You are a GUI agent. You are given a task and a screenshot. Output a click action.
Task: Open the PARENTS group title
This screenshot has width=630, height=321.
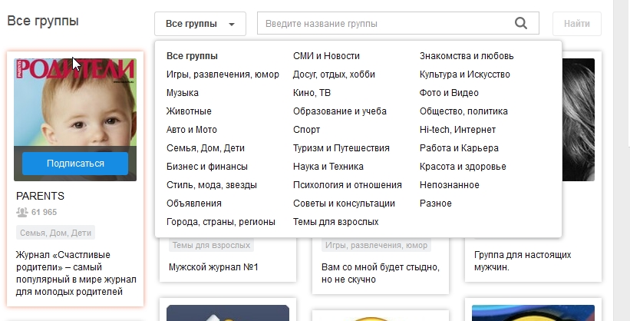40,196
